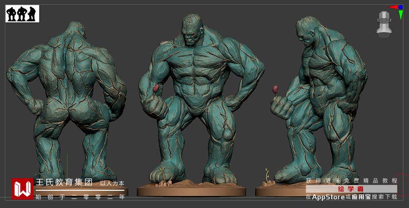Click the gray head CamView orientation gizmo
The height and width of the screenshot is (208, 409).
(x=384, y=25)
